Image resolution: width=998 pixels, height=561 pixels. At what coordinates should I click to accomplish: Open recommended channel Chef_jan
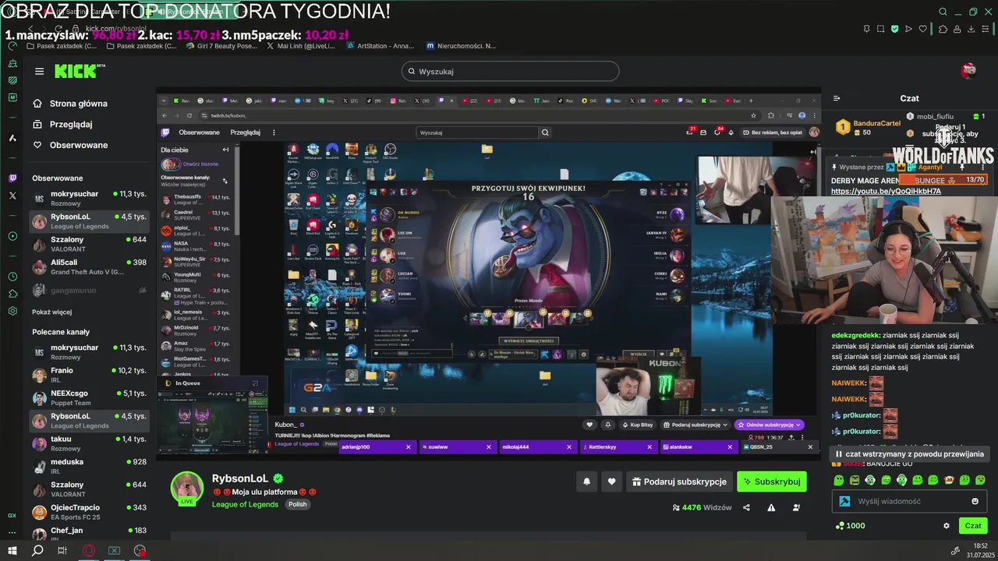[90, 534]
